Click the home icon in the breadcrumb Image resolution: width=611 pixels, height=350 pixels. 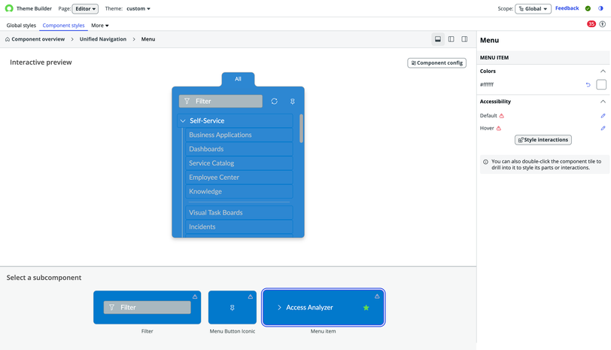pyautogui.click(x=8, y=39)
